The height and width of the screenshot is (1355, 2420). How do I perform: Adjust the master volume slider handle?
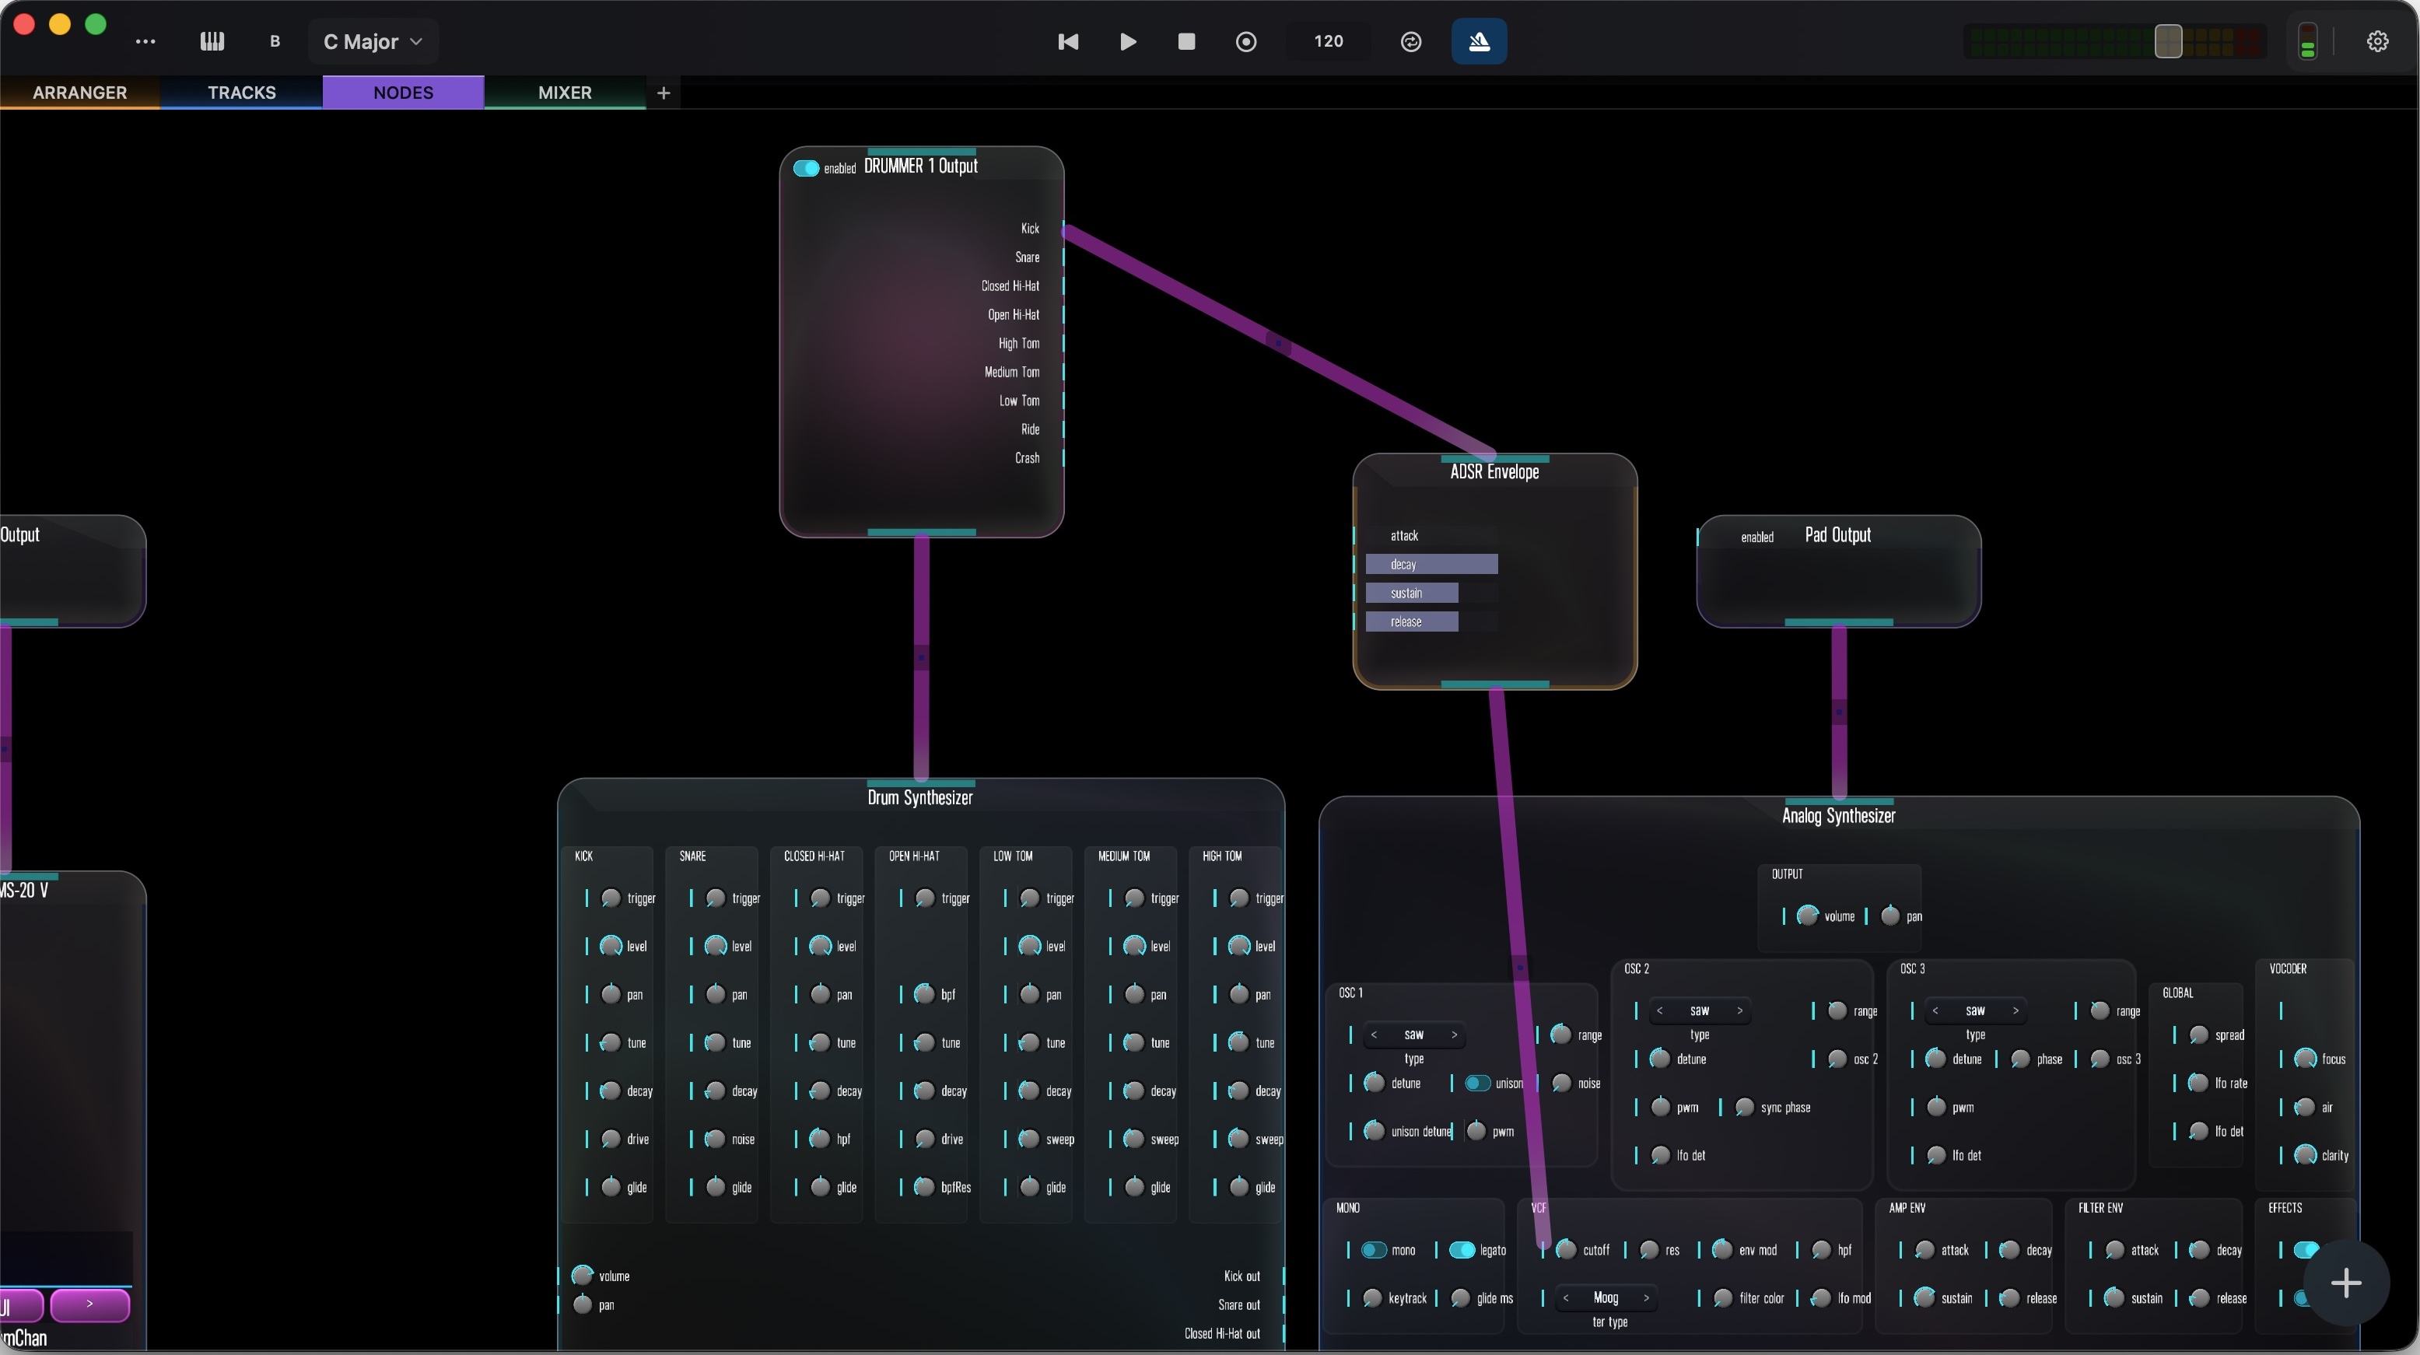[2167, 41]
